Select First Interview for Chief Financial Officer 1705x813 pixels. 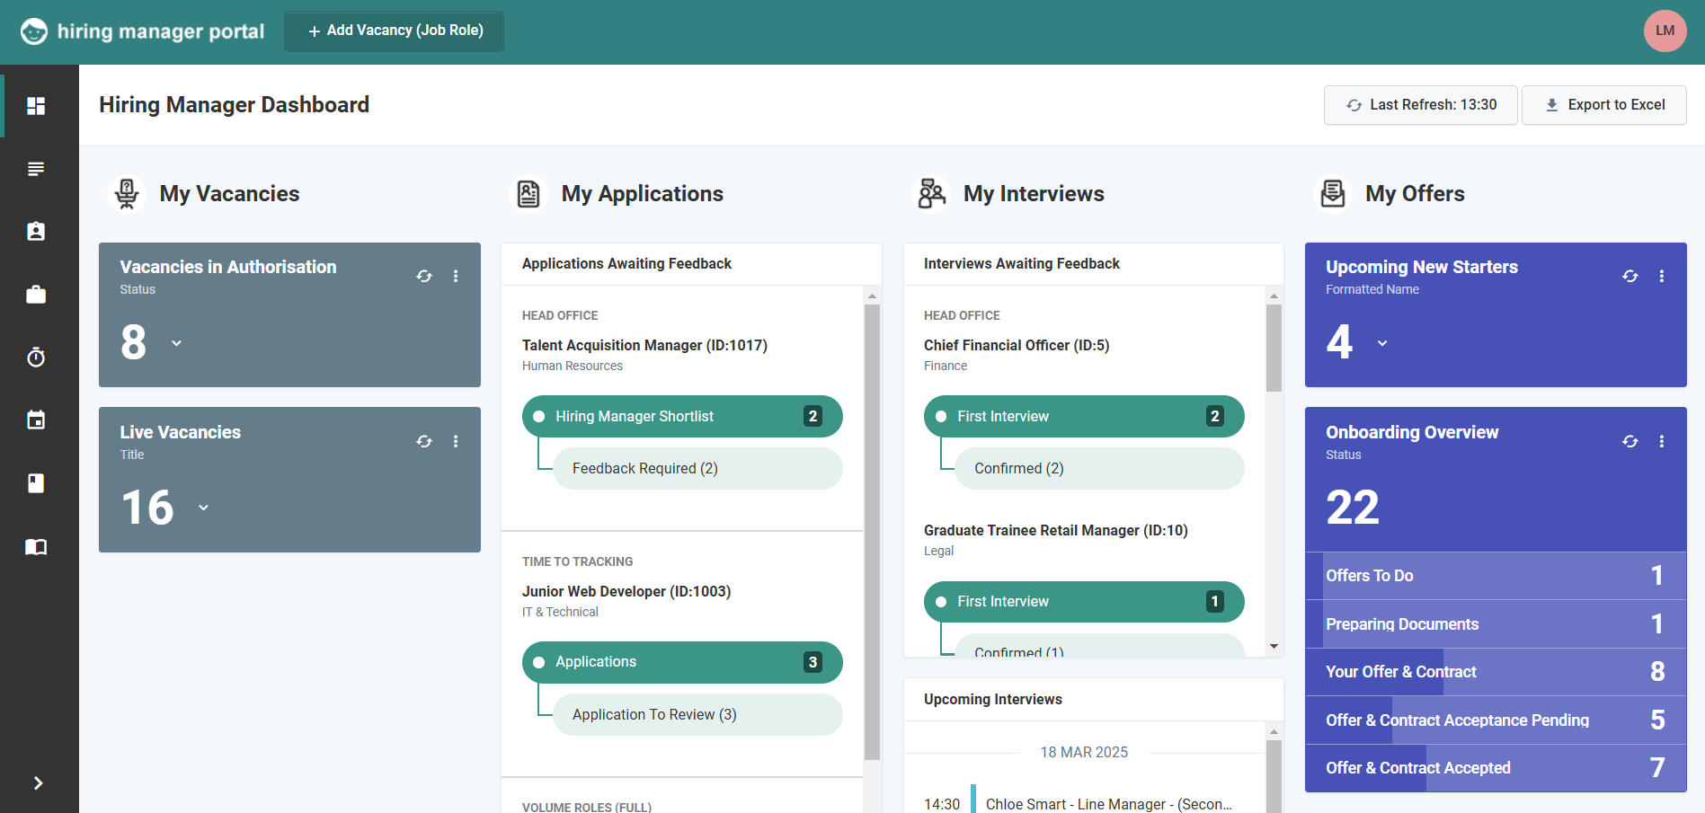tap(1084, 416)
